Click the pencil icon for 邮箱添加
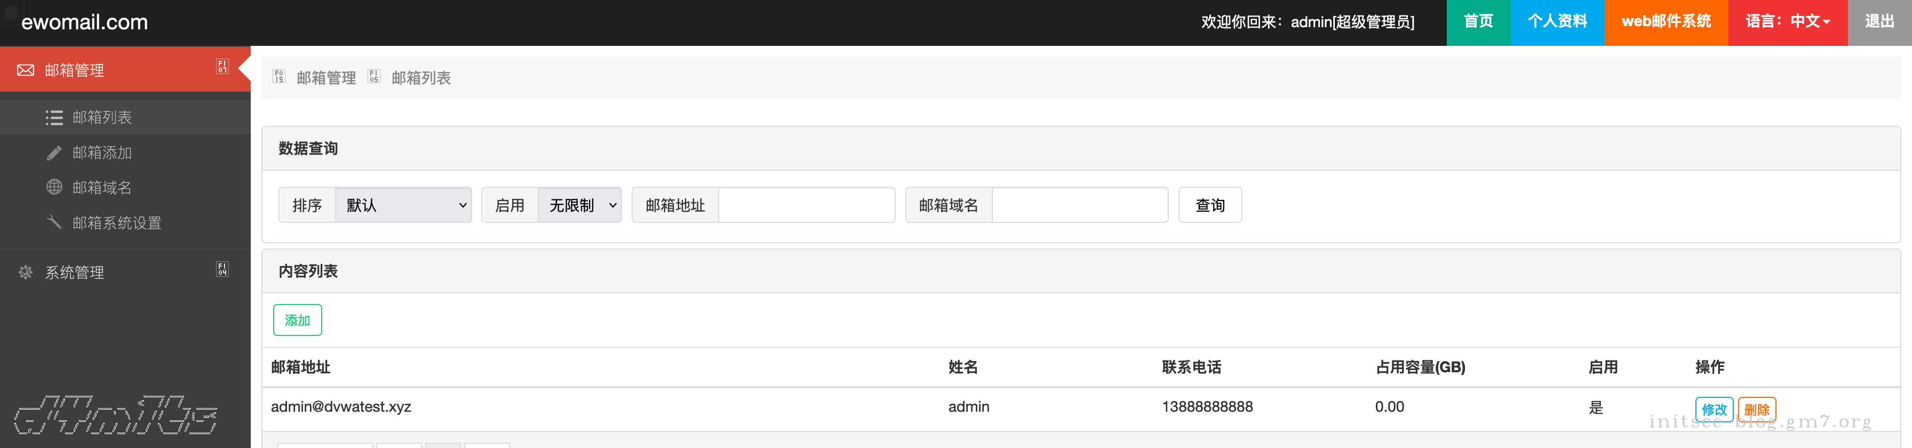1912x448 pixels. (54, 153)
